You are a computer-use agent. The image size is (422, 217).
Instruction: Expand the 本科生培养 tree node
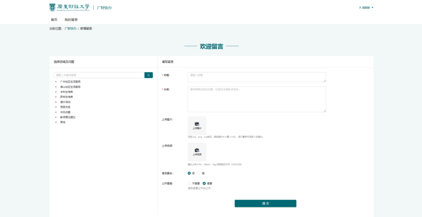point(56,92)
